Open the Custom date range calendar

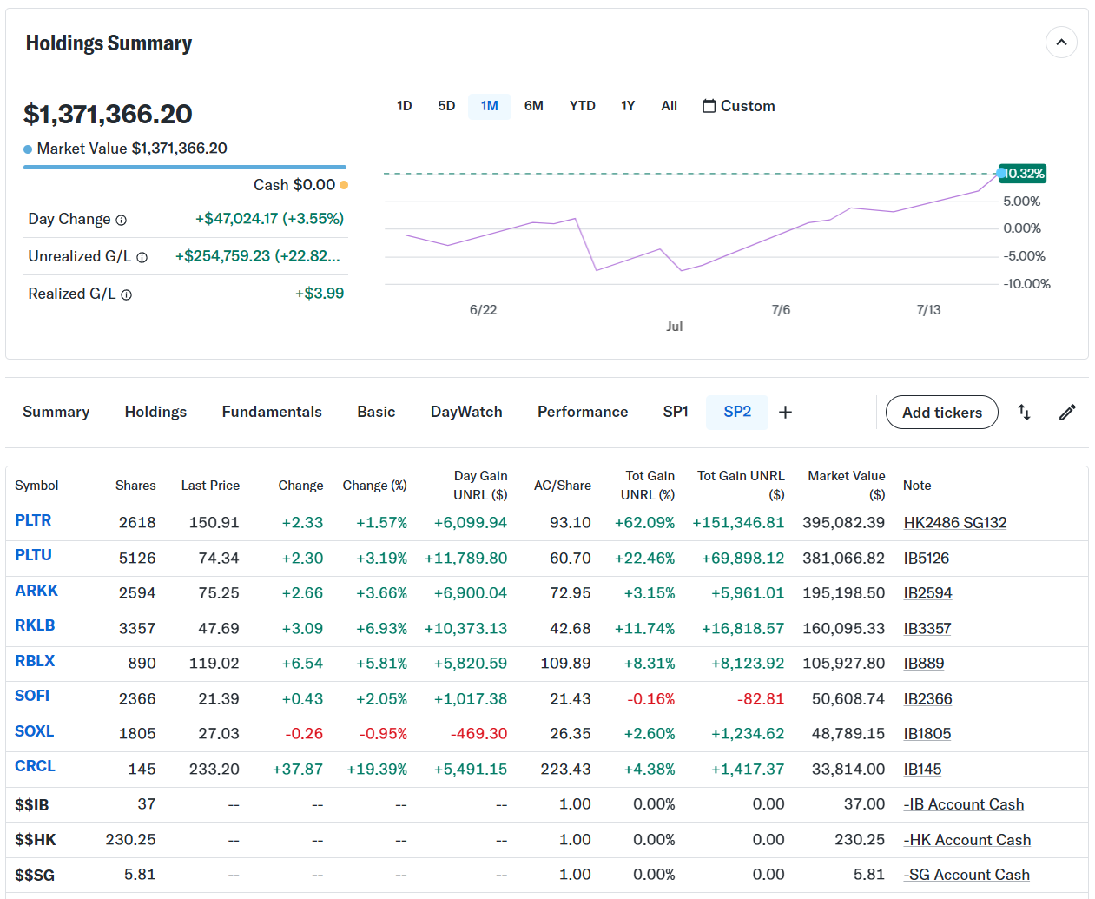(x=738, y=106)
